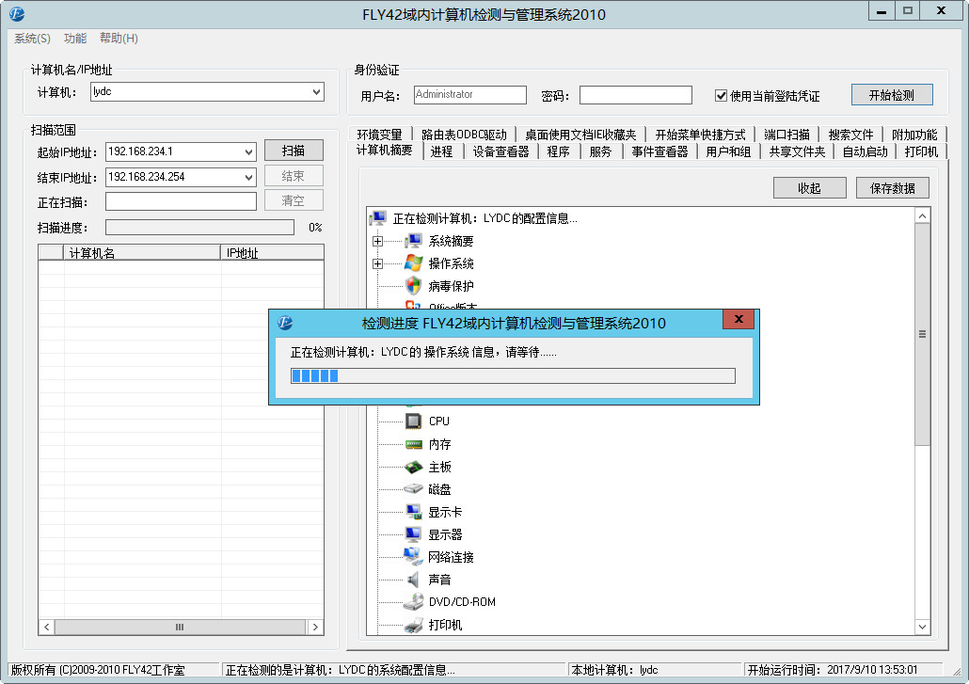Switch to the 环境变量 tab
Screen dimensions: 969x684
point(379,135)
